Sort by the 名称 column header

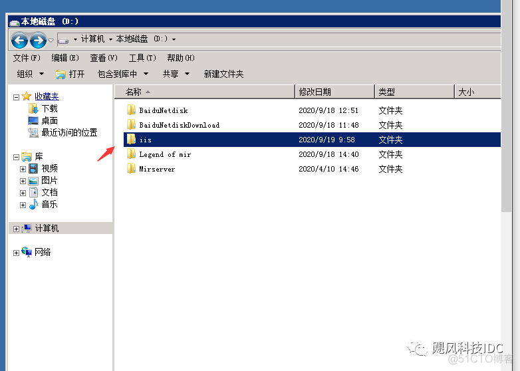[x=205, y=92]
